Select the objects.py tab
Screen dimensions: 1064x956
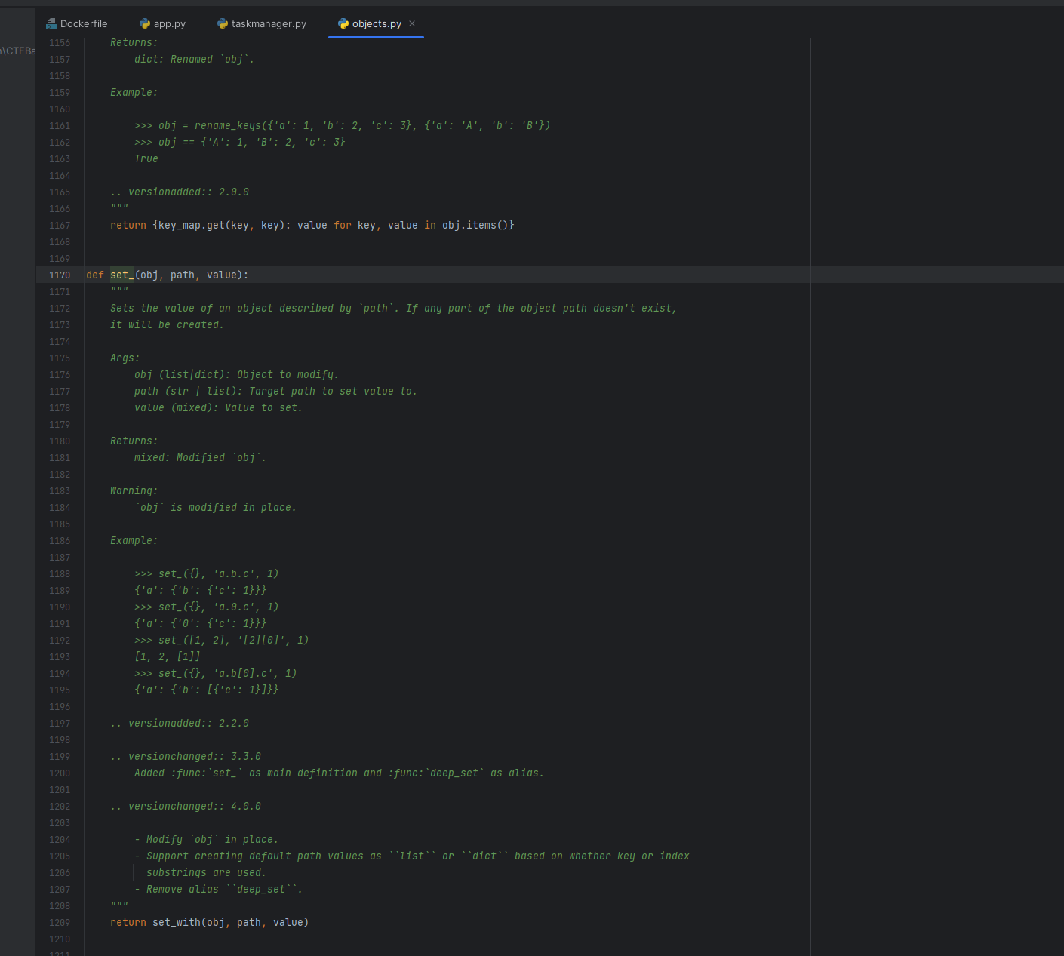pos(377,23)
